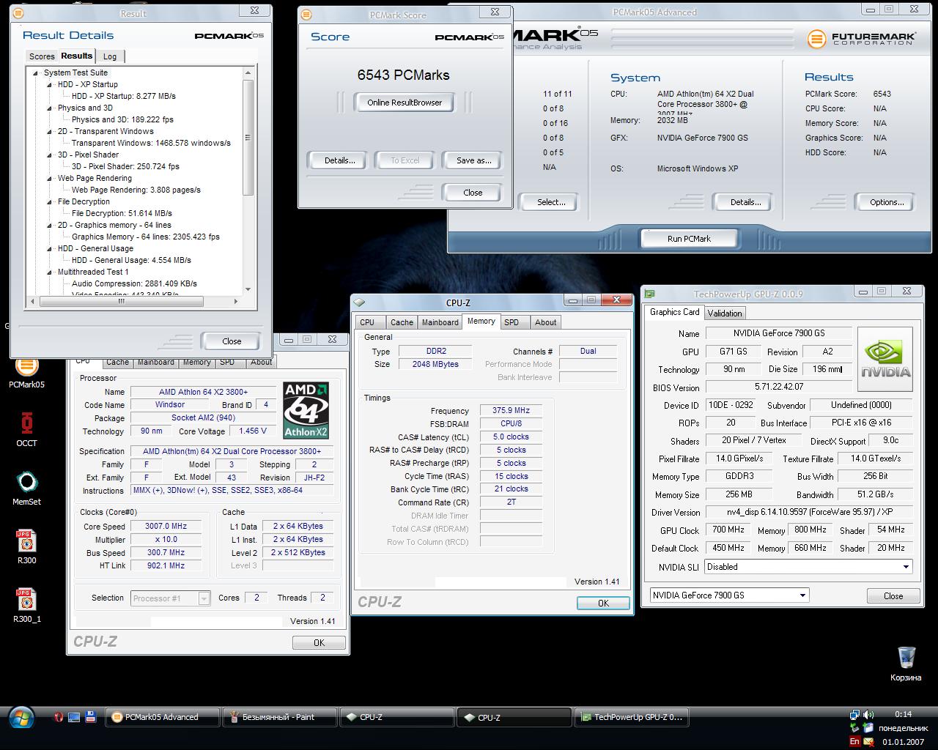Click the result tree horizontal scrollbar
The image size is (938, 750).
121,301
